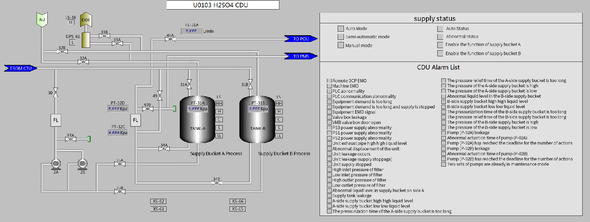Click valve 30 on CTU line
Viewport: 590px width, 222px height.
click(x=56, y=92)
